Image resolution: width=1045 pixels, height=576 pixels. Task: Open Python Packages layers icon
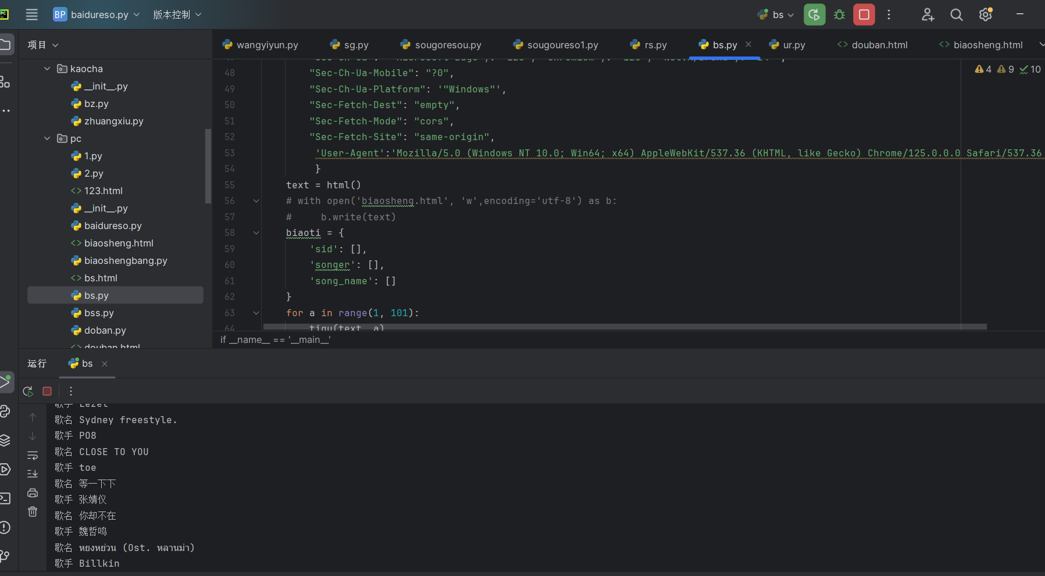(5, 440)
